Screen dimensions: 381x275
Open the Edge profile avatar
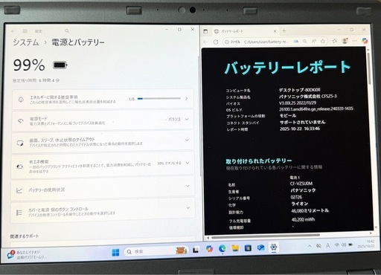point(345,41)
